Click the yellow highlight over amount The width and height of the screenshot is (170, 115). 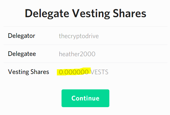click(74, 71)
